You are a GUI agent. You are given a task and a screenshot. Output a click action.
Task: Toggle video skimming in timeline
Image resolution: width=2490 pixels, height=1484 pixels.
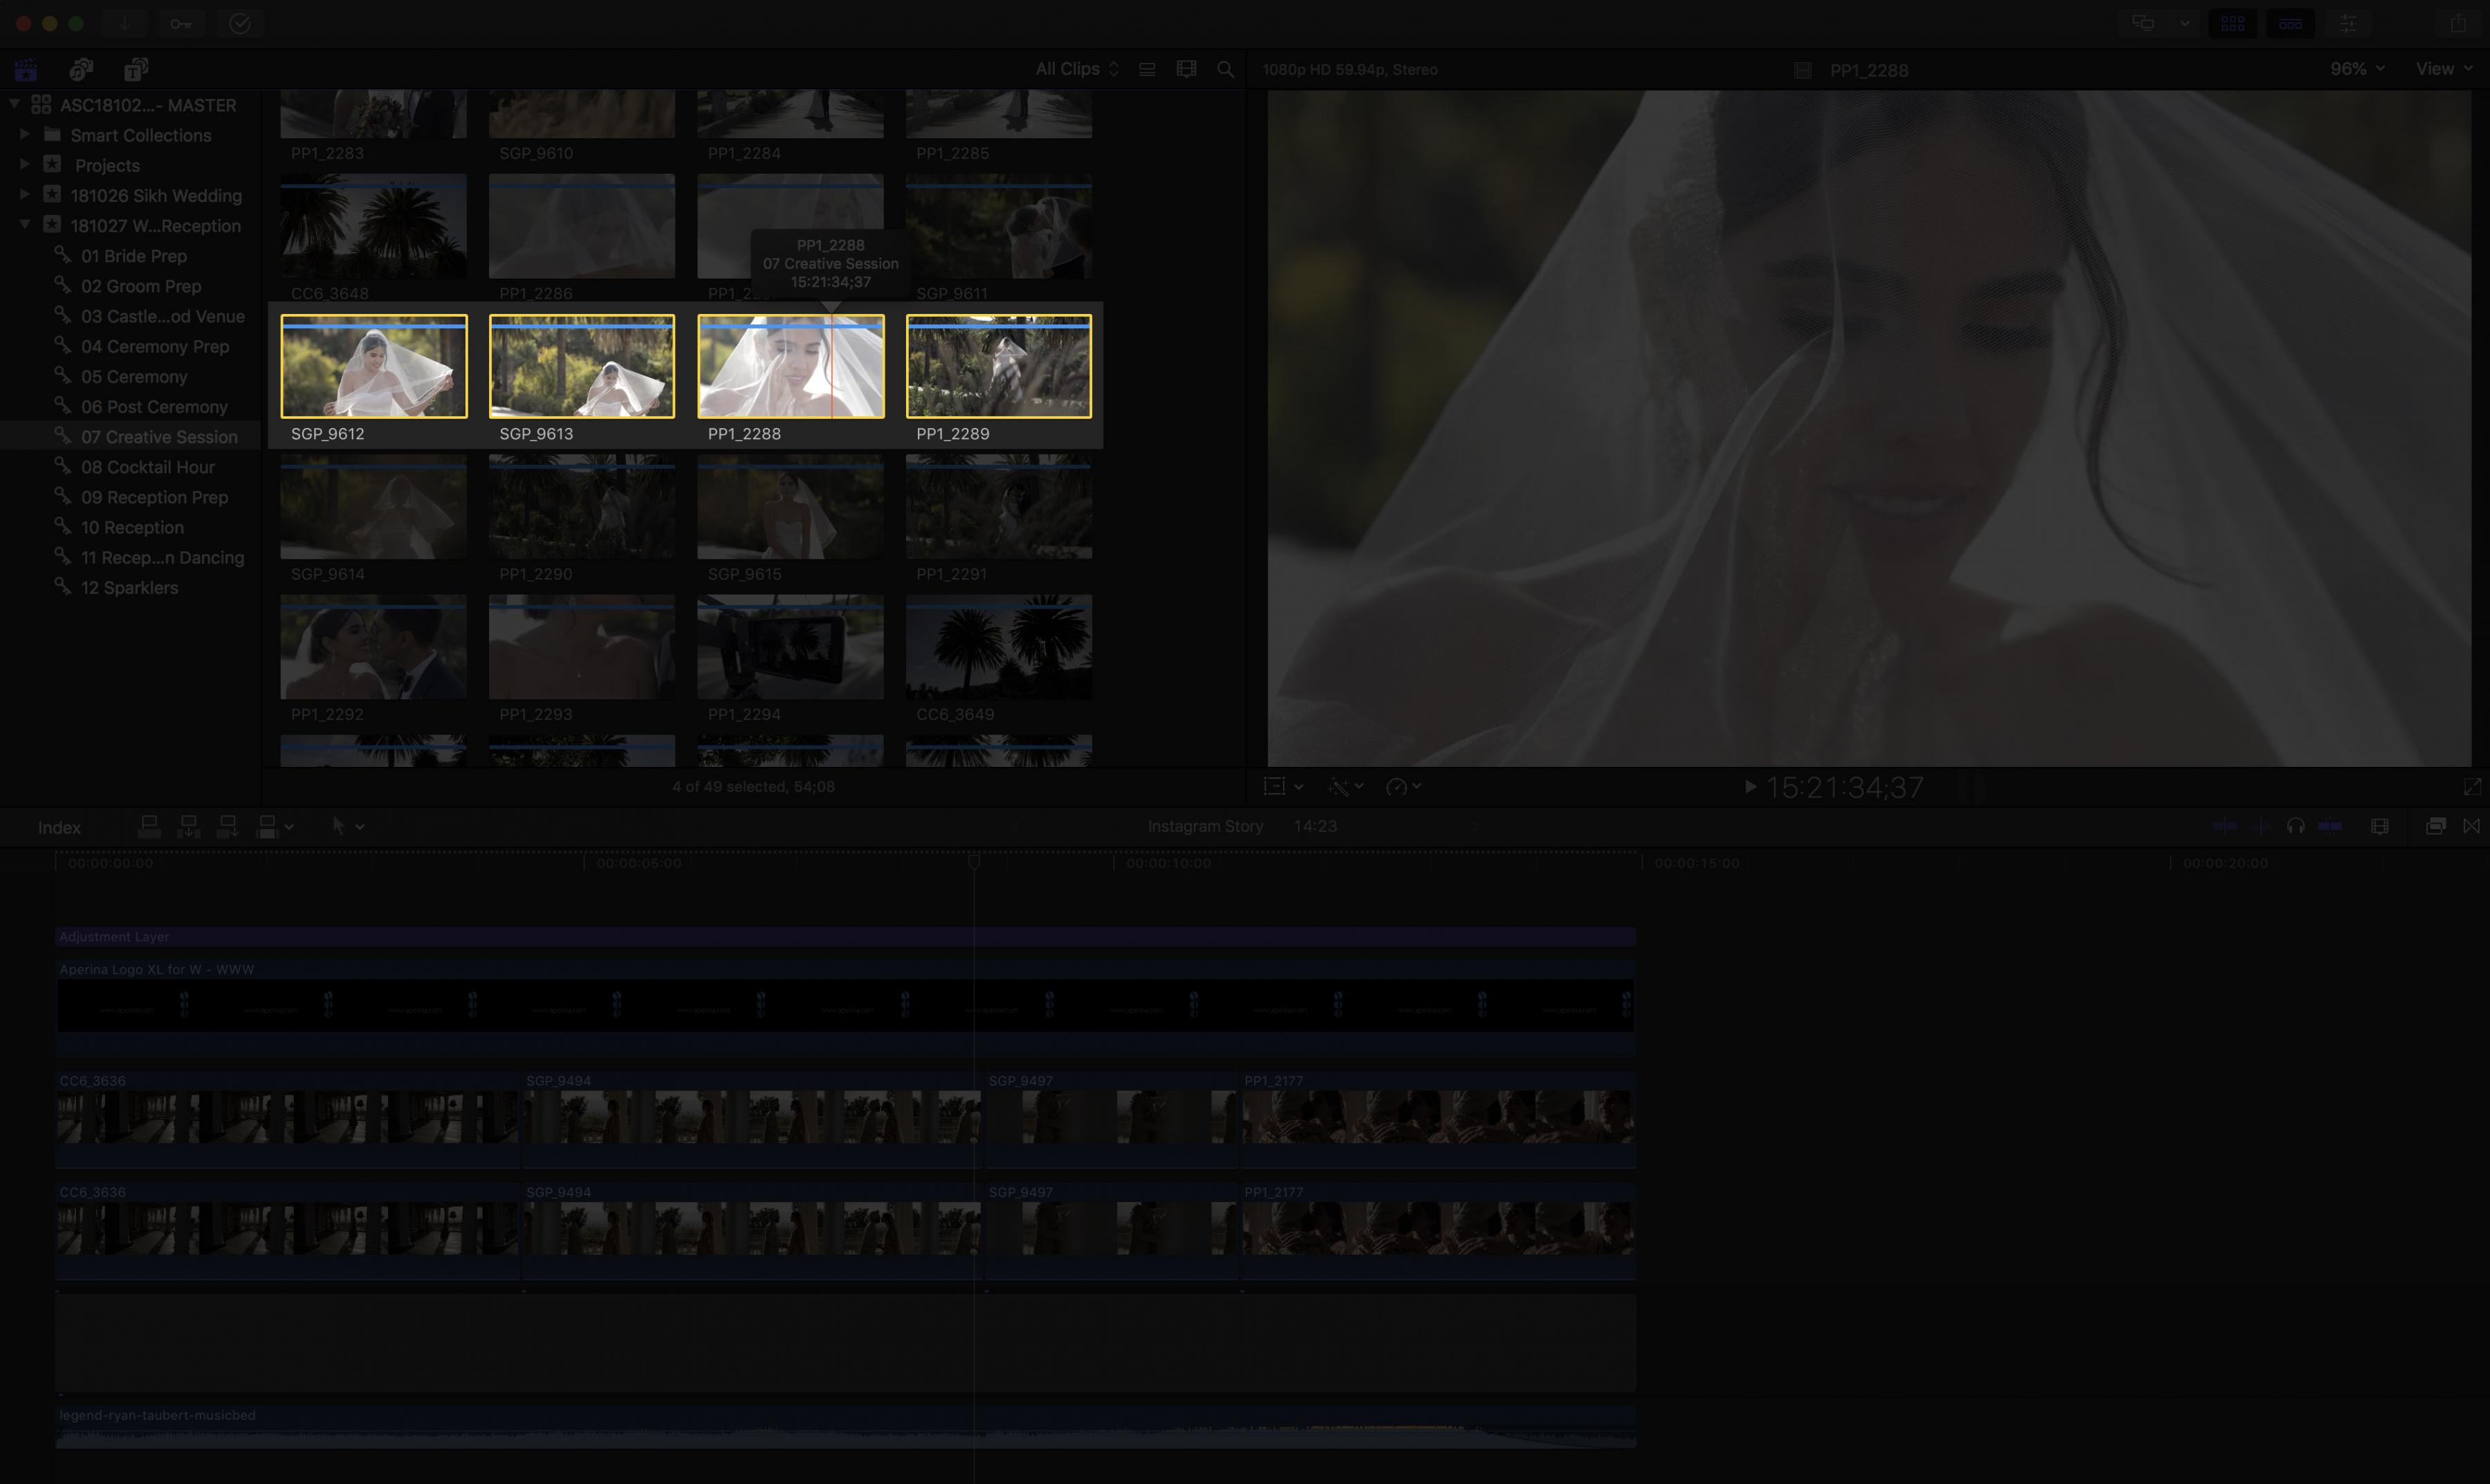[2225, 826]
